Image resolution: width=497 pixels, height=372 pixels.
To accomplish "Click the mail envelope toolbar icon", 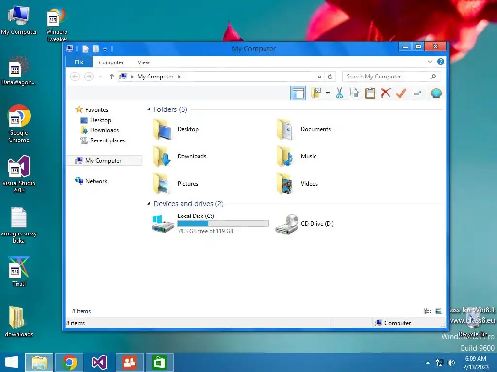I will pos(417,93).
